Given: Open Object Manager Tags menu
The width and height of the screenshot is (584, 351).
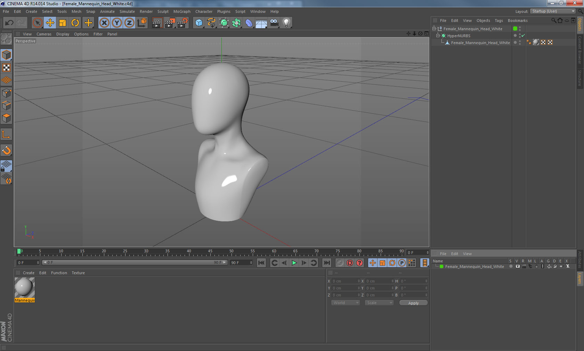Looking at the screenshot, I should coord(499,21).
